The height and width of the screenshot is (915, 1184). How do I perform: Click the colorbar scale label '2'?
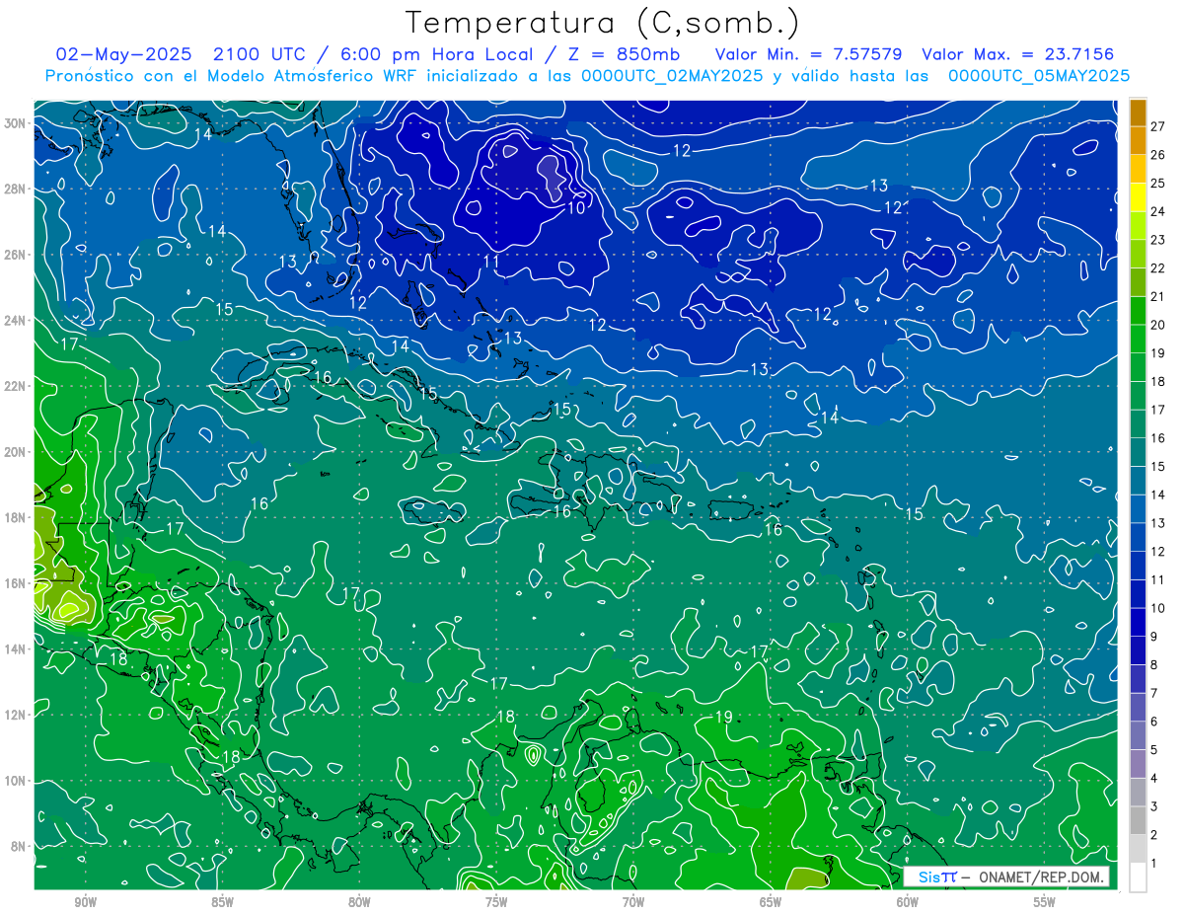click(1154, 835)
